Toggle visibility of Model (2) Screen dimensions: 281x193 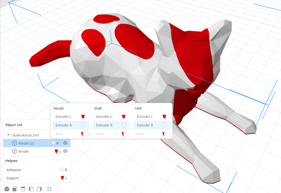pos(65,143)
